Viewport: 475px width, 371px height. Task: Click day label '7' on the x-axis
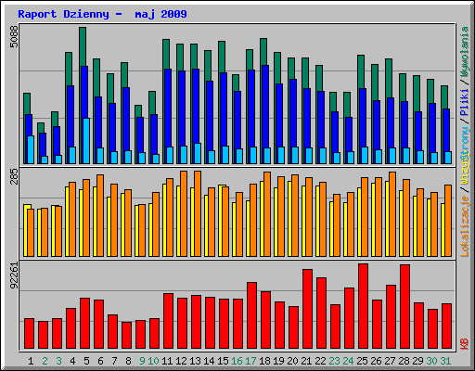(114, 361)
